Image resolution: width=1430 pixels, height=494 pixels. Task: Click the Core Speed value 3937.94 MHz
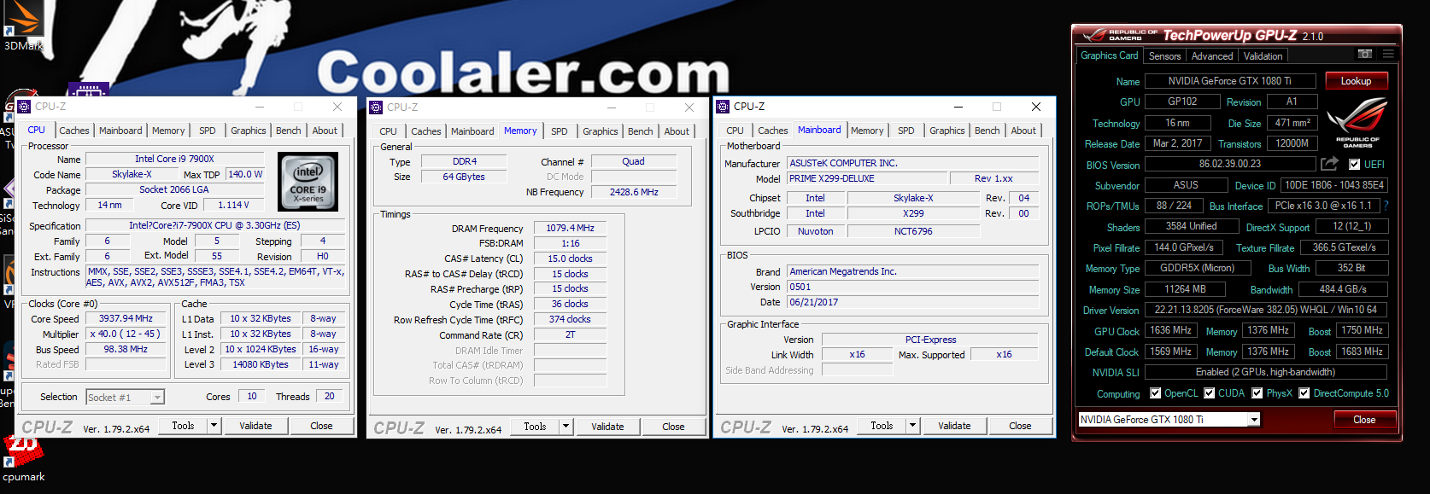126,319
